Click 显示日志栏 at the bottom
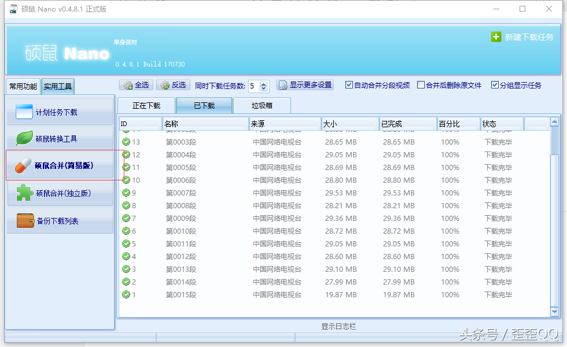 point(338,326)
